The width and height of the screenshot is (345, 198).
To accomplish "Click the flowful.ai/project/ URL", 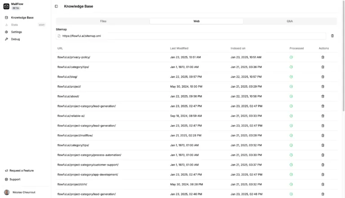I will 69,87.
